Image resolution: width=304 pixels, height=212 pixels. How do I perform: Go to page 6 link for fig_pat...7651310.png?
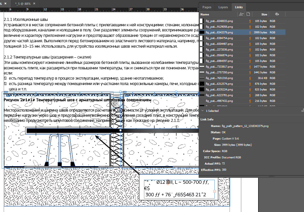[x=250, y=78]
